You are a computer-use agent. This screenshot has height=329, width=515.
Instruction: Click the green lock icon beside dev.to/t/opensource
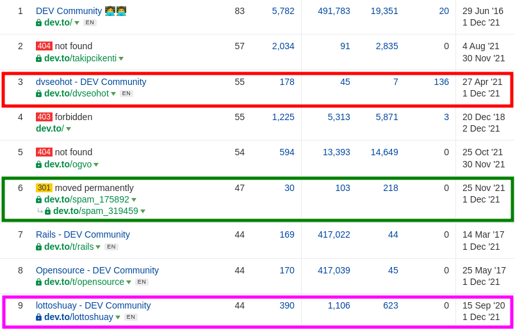click(39, 282)
